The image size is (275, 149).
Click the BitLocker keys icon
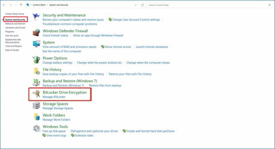(x=37, y=94)
